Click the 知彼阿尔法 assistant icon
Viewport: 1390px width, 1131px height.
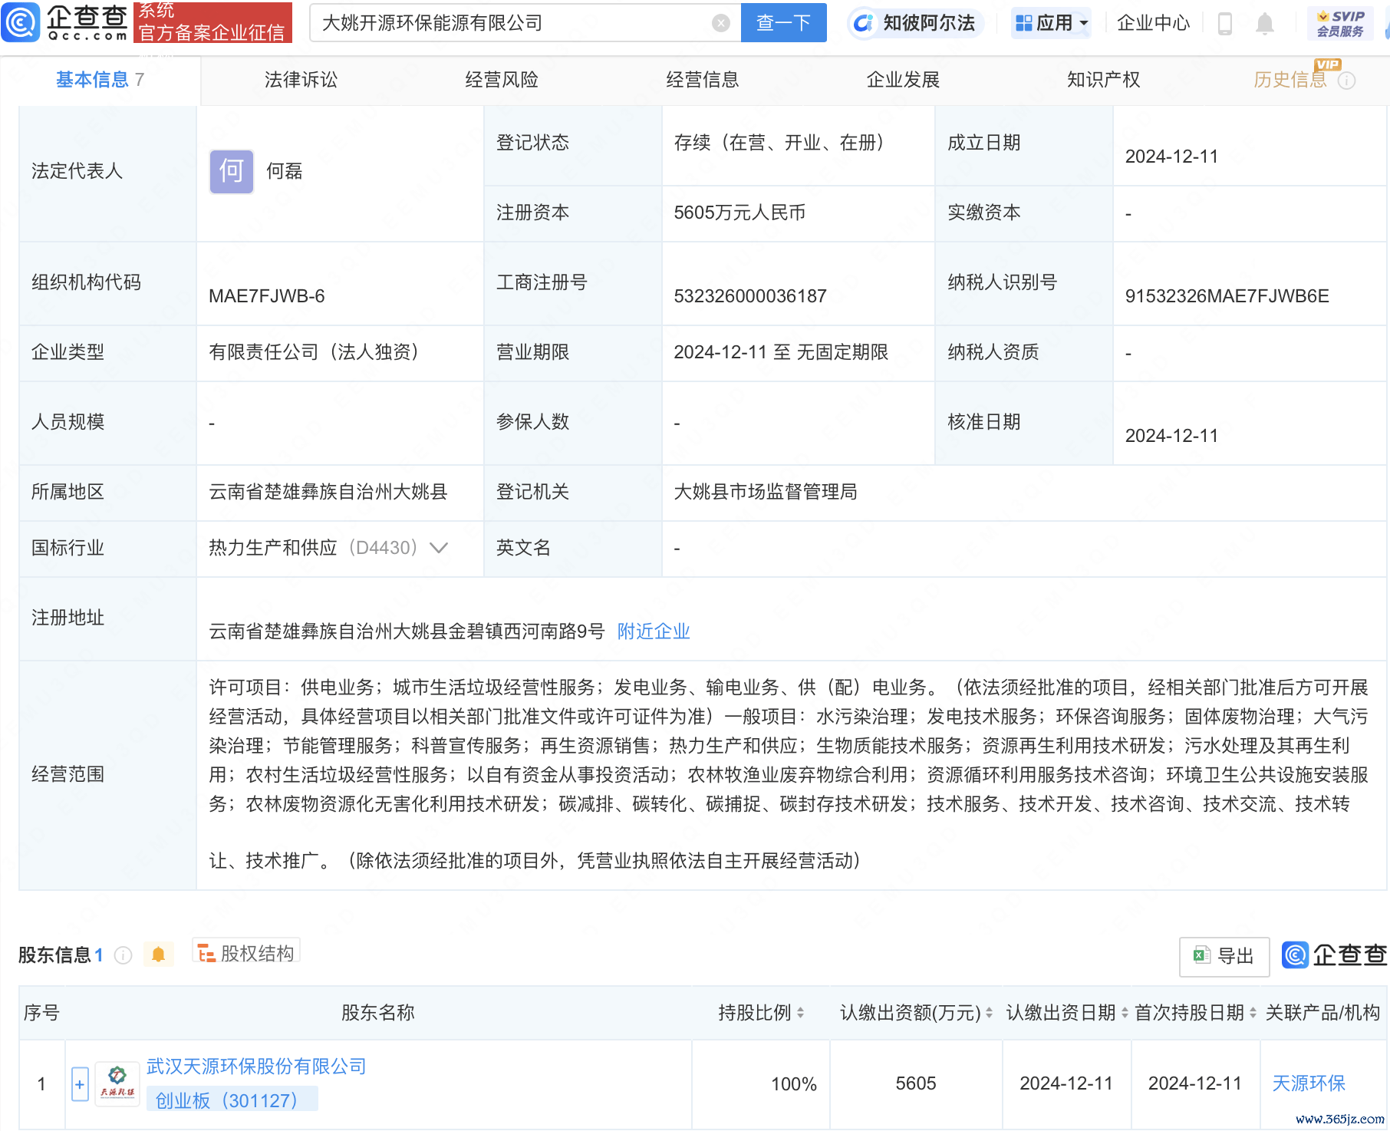(x=863, y=23)
